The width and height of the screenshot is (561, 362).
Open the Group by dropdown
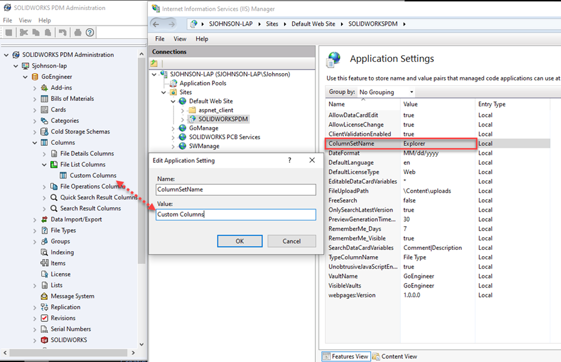(x=386, y=92)
